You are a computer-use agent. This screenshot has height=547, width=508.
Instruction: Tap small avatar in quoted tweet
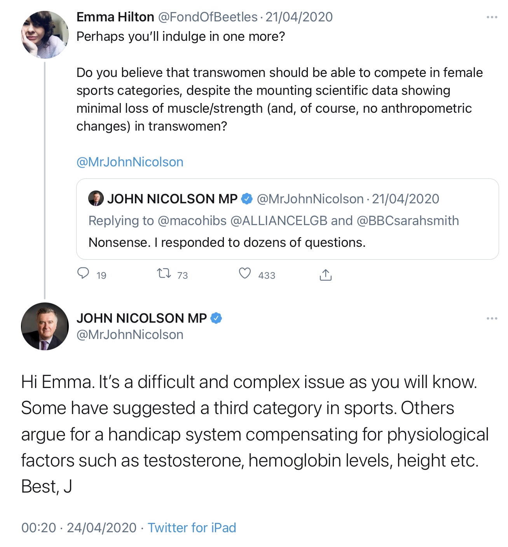[96, 198]
